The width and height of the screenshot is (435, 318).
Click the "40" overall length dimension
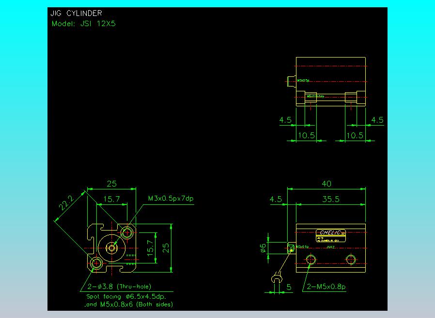point(326,184)
